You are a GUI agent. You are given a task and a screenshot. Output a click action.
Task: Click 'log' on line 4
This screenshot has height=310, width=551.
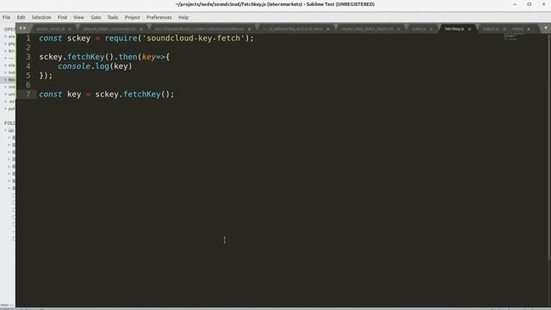point(102,66)
